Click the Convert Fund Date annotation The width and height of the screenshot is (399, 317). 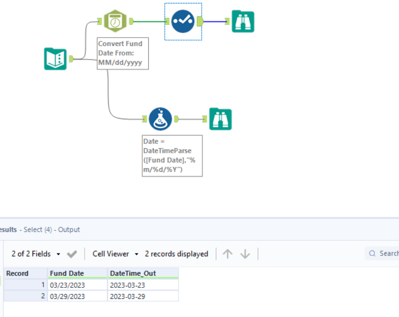[x=123, y=54]
